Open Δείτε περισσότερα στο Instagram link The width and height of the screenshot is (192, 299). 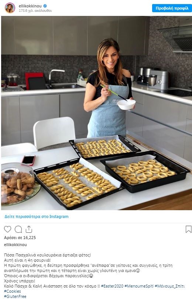coord(37,216)
